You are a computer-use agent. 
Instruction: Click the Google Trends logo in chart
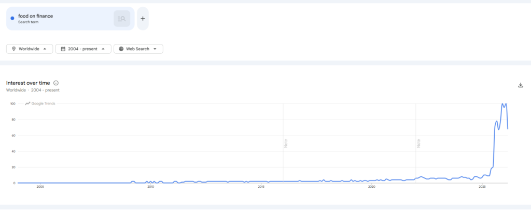click(x=40, y=103)
